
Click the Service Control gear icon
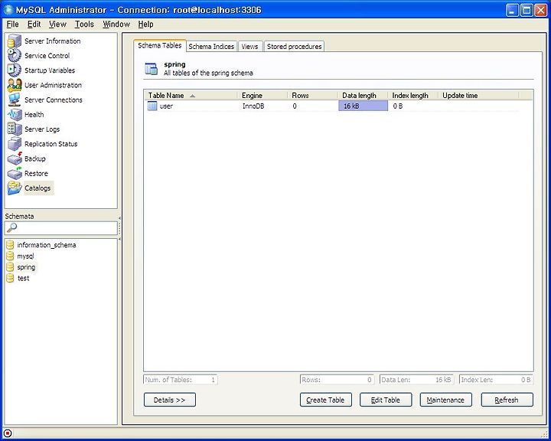pyautogui.click(x=15, y=56)
